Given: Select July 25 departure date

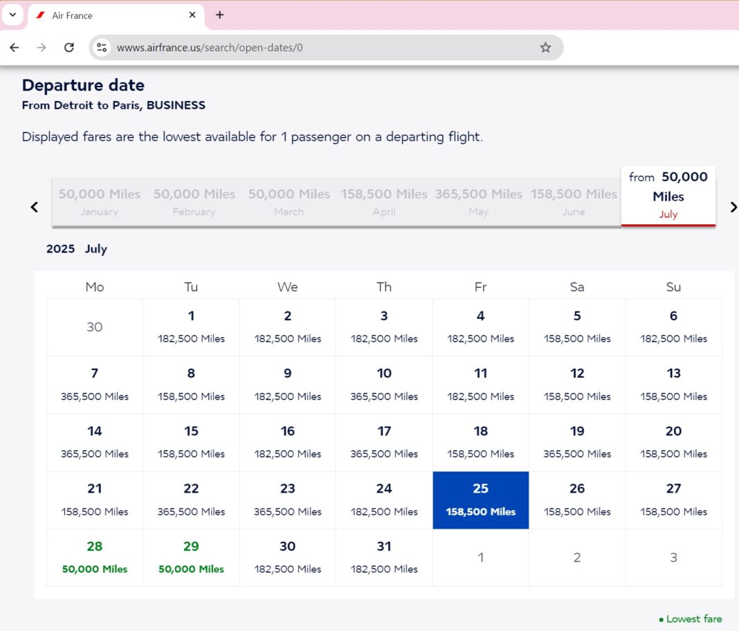Looking at the screenshot, I should [480, 500].
